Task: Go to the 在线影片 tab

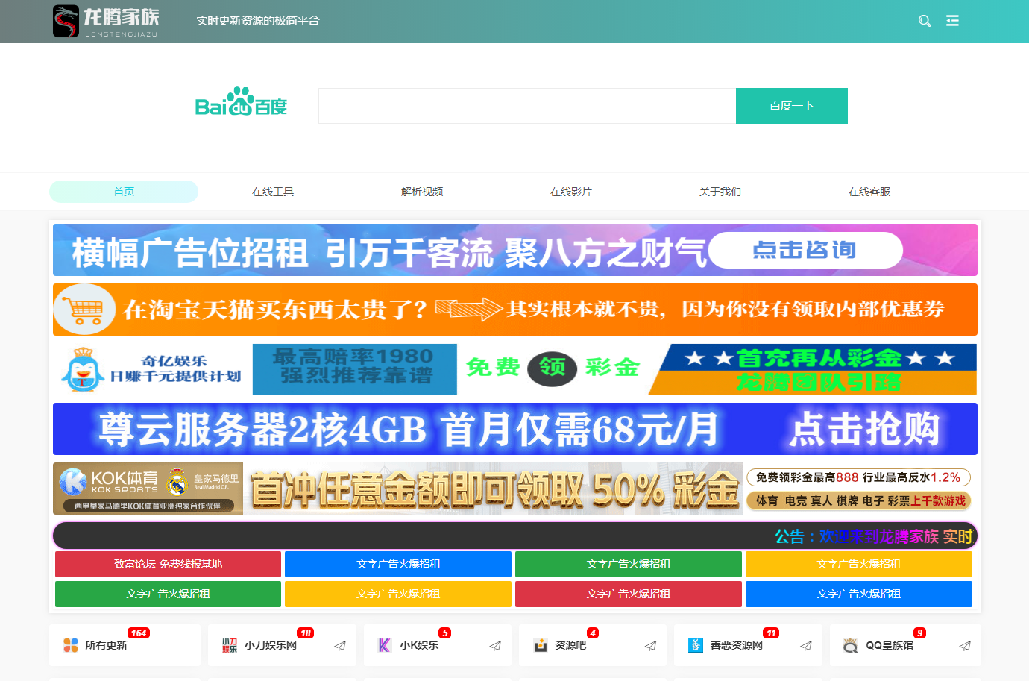Action: (x=571, y=192)
